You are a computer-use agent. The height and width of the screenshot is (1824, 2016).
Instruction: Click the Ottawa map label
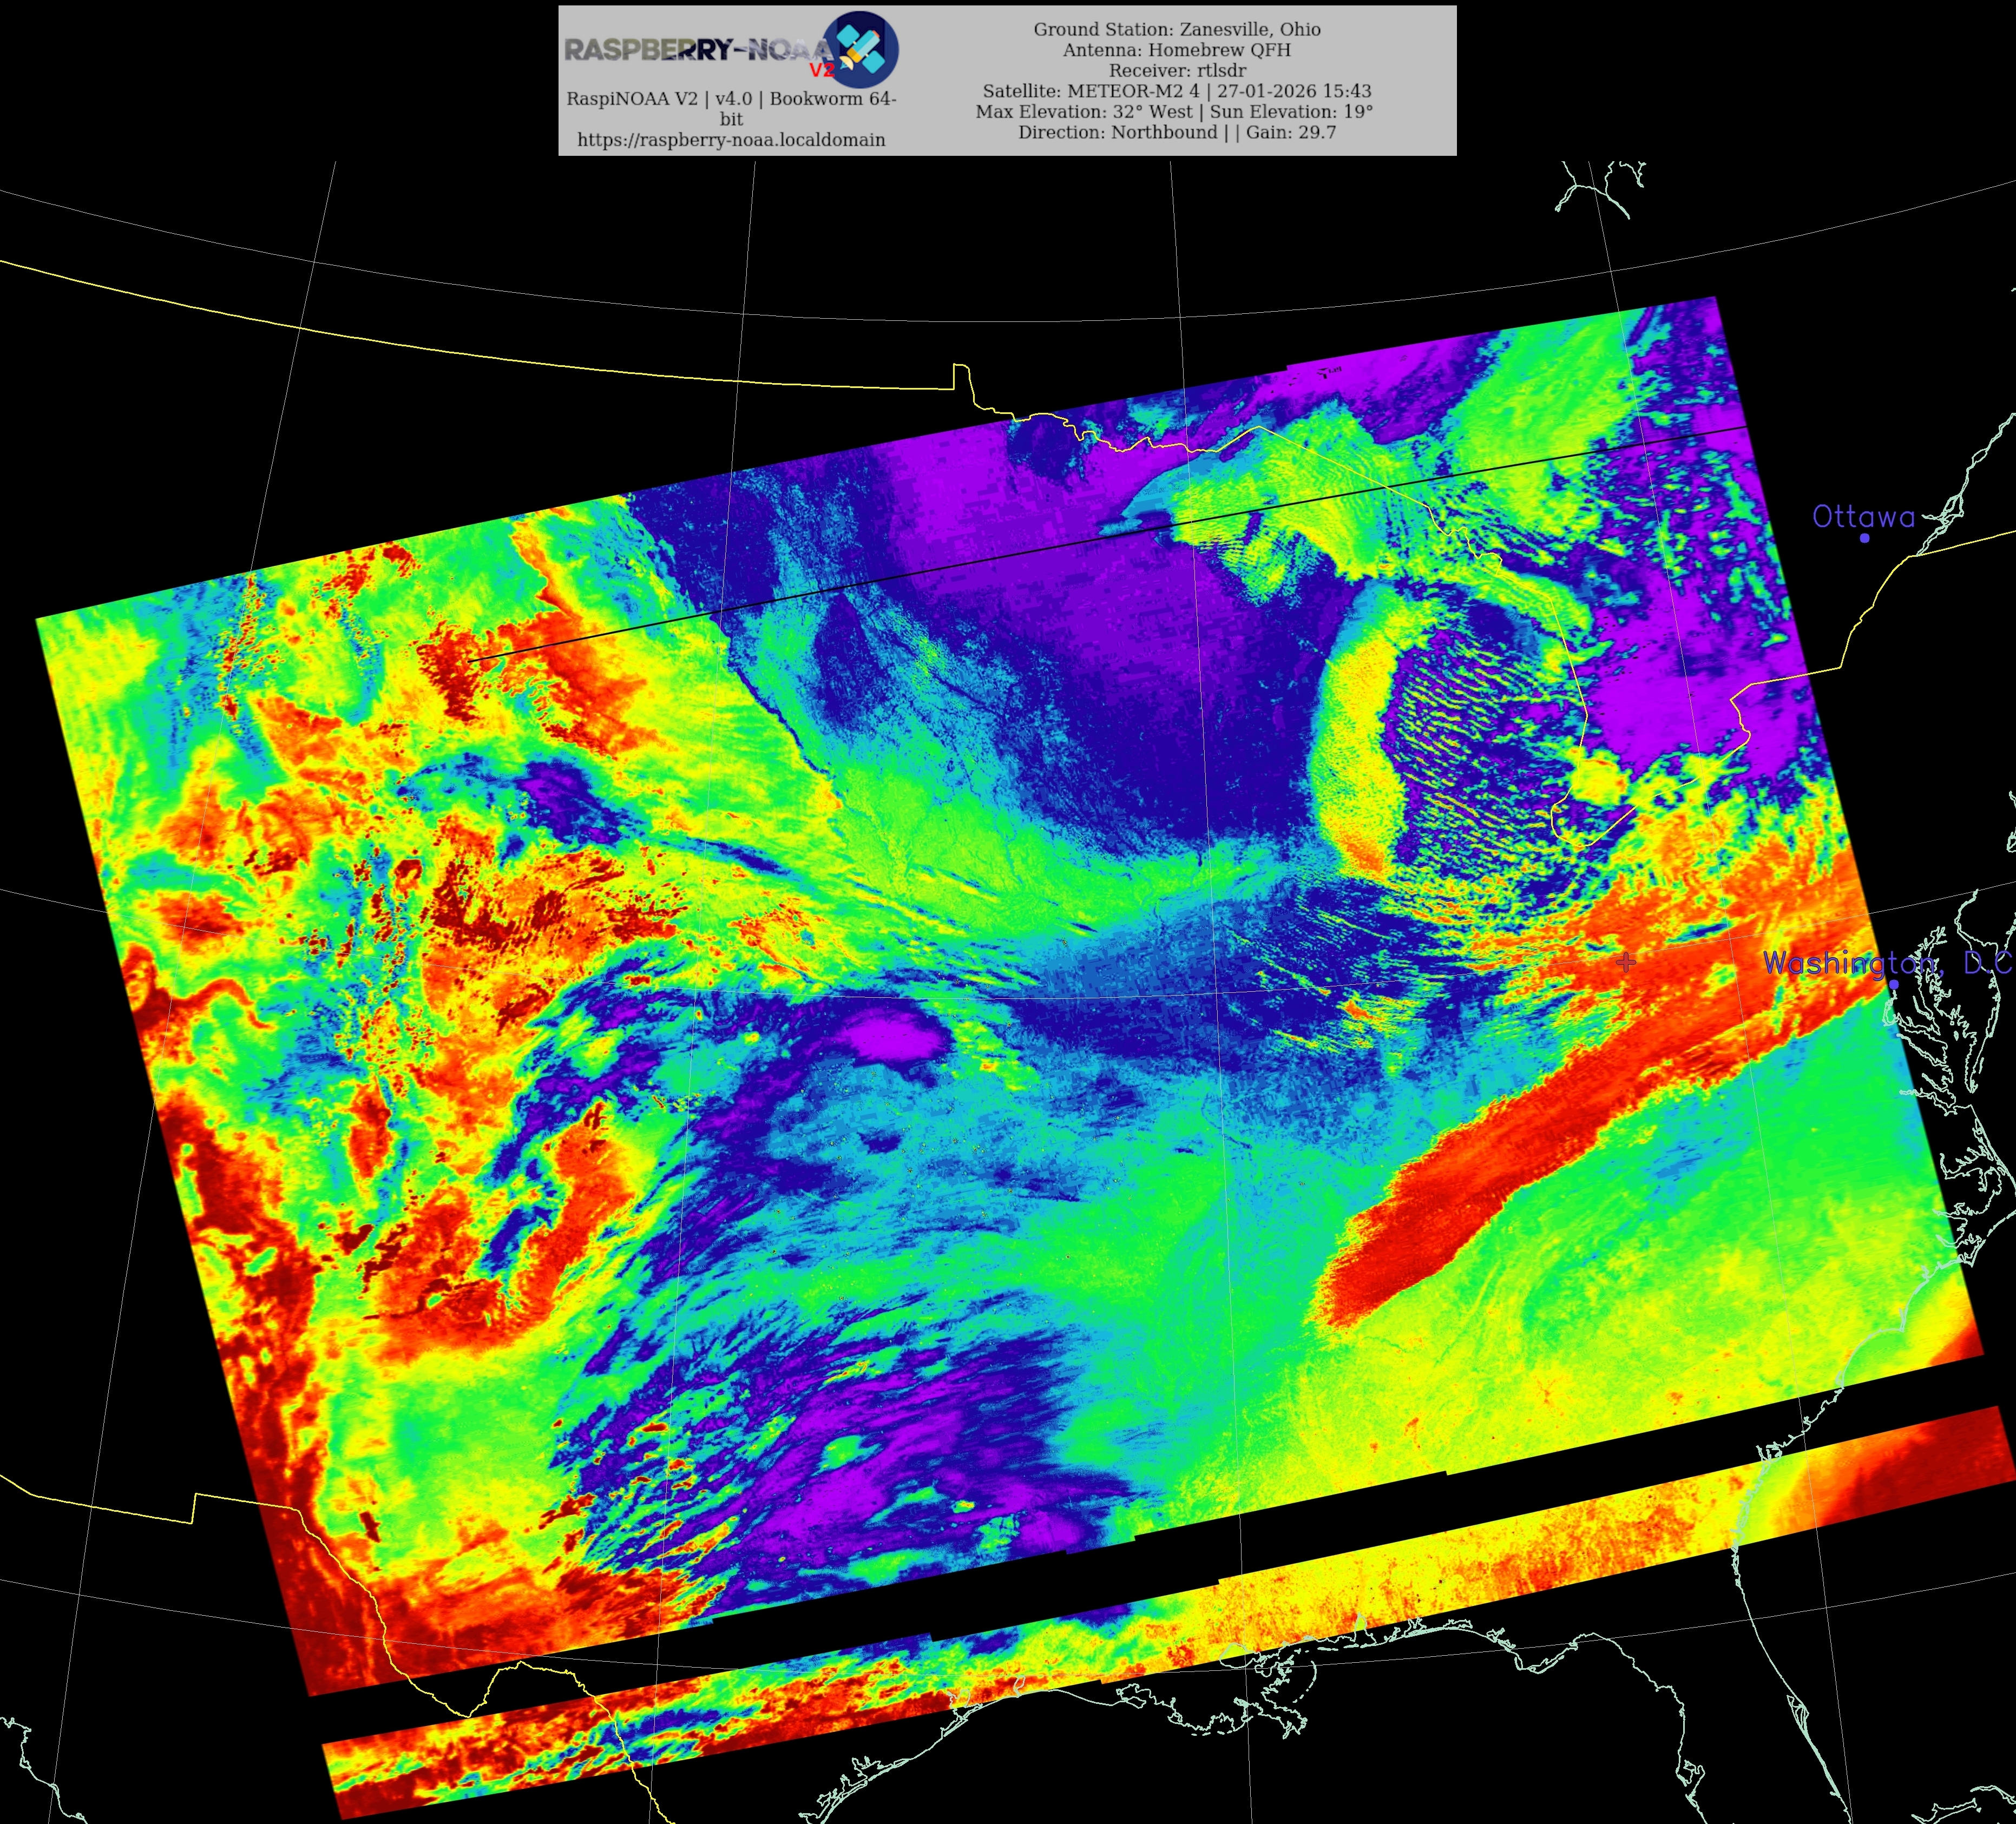[x=1863, y=517]
